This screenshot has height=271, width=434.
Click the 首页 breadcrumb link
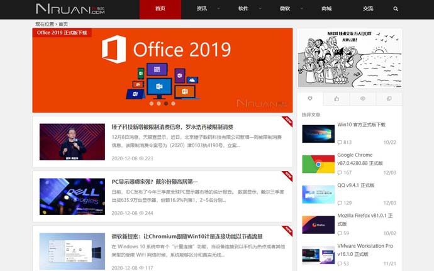tap(63, 24)
